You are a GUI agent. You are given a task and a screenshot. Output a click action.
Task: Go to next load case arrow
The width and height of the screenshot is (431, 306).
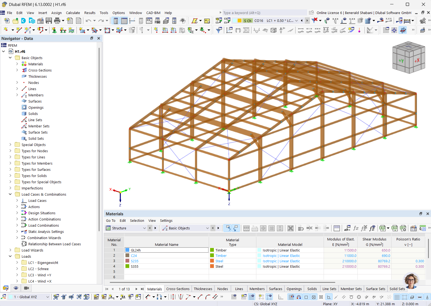pos(307,21)
